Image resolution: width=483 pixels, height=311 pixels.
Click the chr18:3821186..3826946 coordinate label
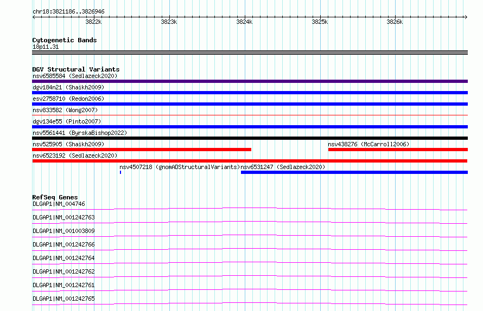coord(68,12)
